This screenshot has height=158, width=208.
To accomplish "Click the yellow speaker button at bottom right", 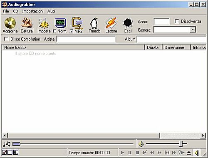I will click(x=197, y=153).
